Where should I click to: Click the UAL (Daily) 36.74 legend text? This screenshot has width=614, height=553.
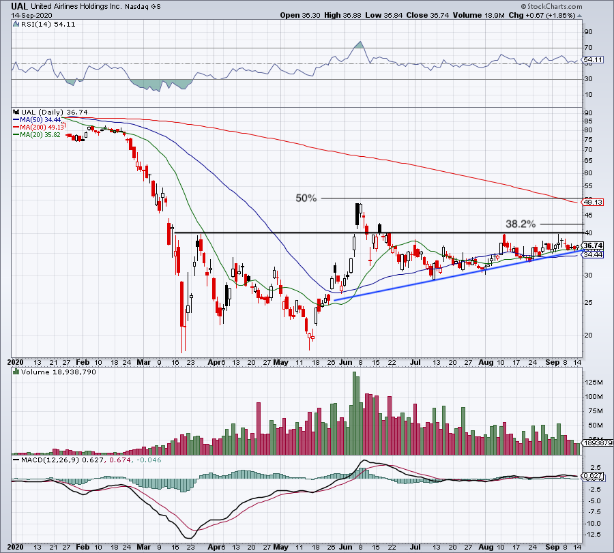[x=55, y=112]
